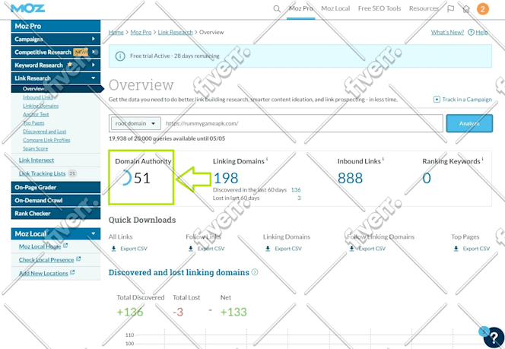The height and width of the screenshot is (349, 505).
Task: Open the Resources menu
Action: click(424, 8)
